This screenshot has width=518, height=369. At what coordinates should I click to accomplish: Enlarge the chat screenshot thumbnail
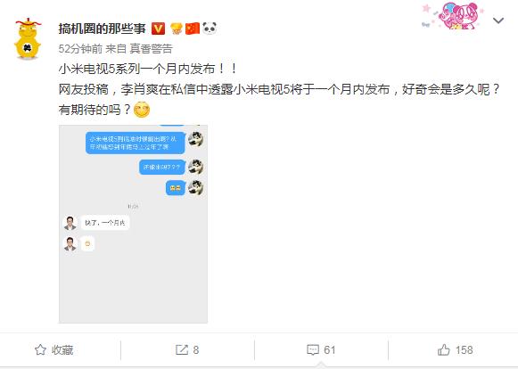click(x=133, y=224)
